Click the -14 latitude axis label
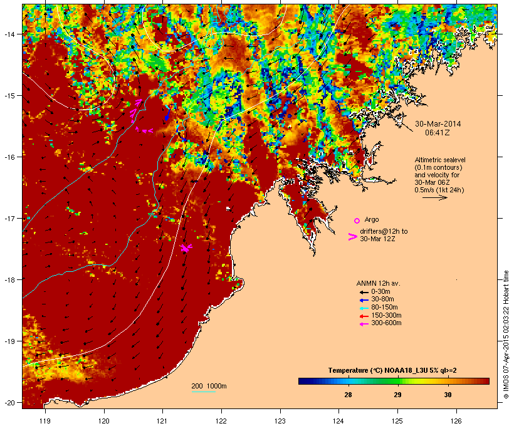 pos(9,34)
